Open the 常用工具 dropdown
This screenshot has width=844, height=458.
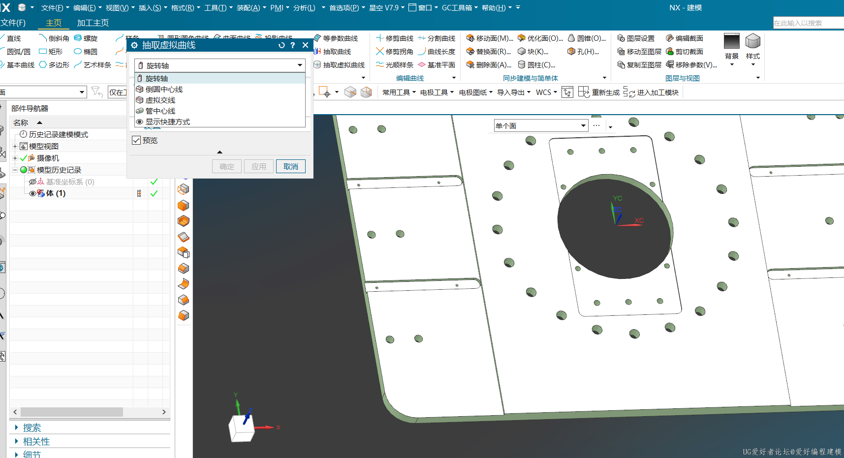point(399,92)
